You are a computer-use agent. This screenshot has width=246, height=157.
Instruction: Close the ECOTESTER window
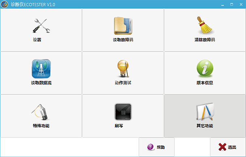(x=241, y=4)
